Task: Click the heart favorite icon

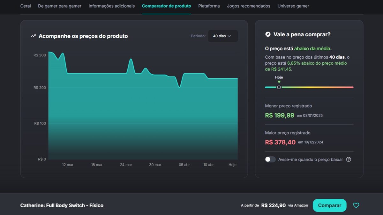Action: 356,205
